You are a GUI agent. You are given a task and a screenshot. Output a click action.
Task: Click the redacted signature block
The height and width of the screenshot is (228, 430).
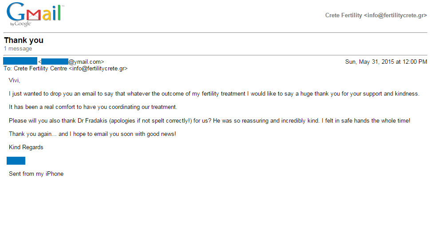coord(16,161)
